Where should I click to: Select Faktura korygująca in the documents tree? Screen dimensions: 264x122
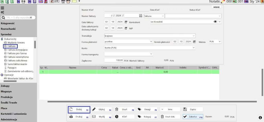(x=17, y=50)
